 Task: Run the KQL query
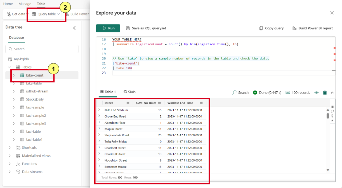tap(108, 28)
